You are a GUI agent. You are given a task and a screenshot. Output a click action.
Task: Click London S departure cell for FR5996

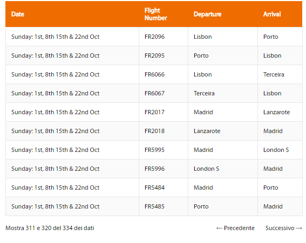[223, 169]
